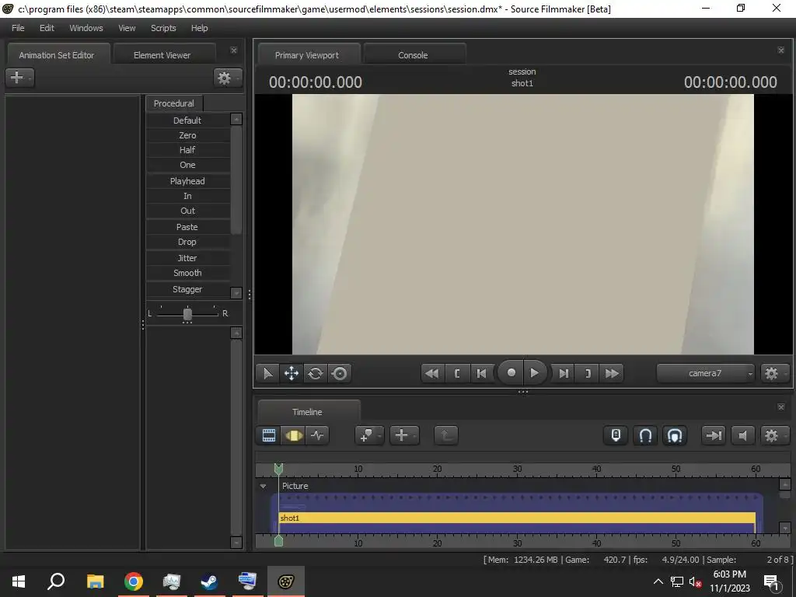Activate the move manipulator tool
The image size is (796, 597).
[x=292, y=374]
